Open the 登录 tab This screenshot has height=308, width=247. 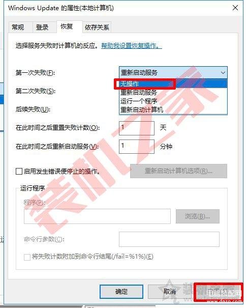42,27
